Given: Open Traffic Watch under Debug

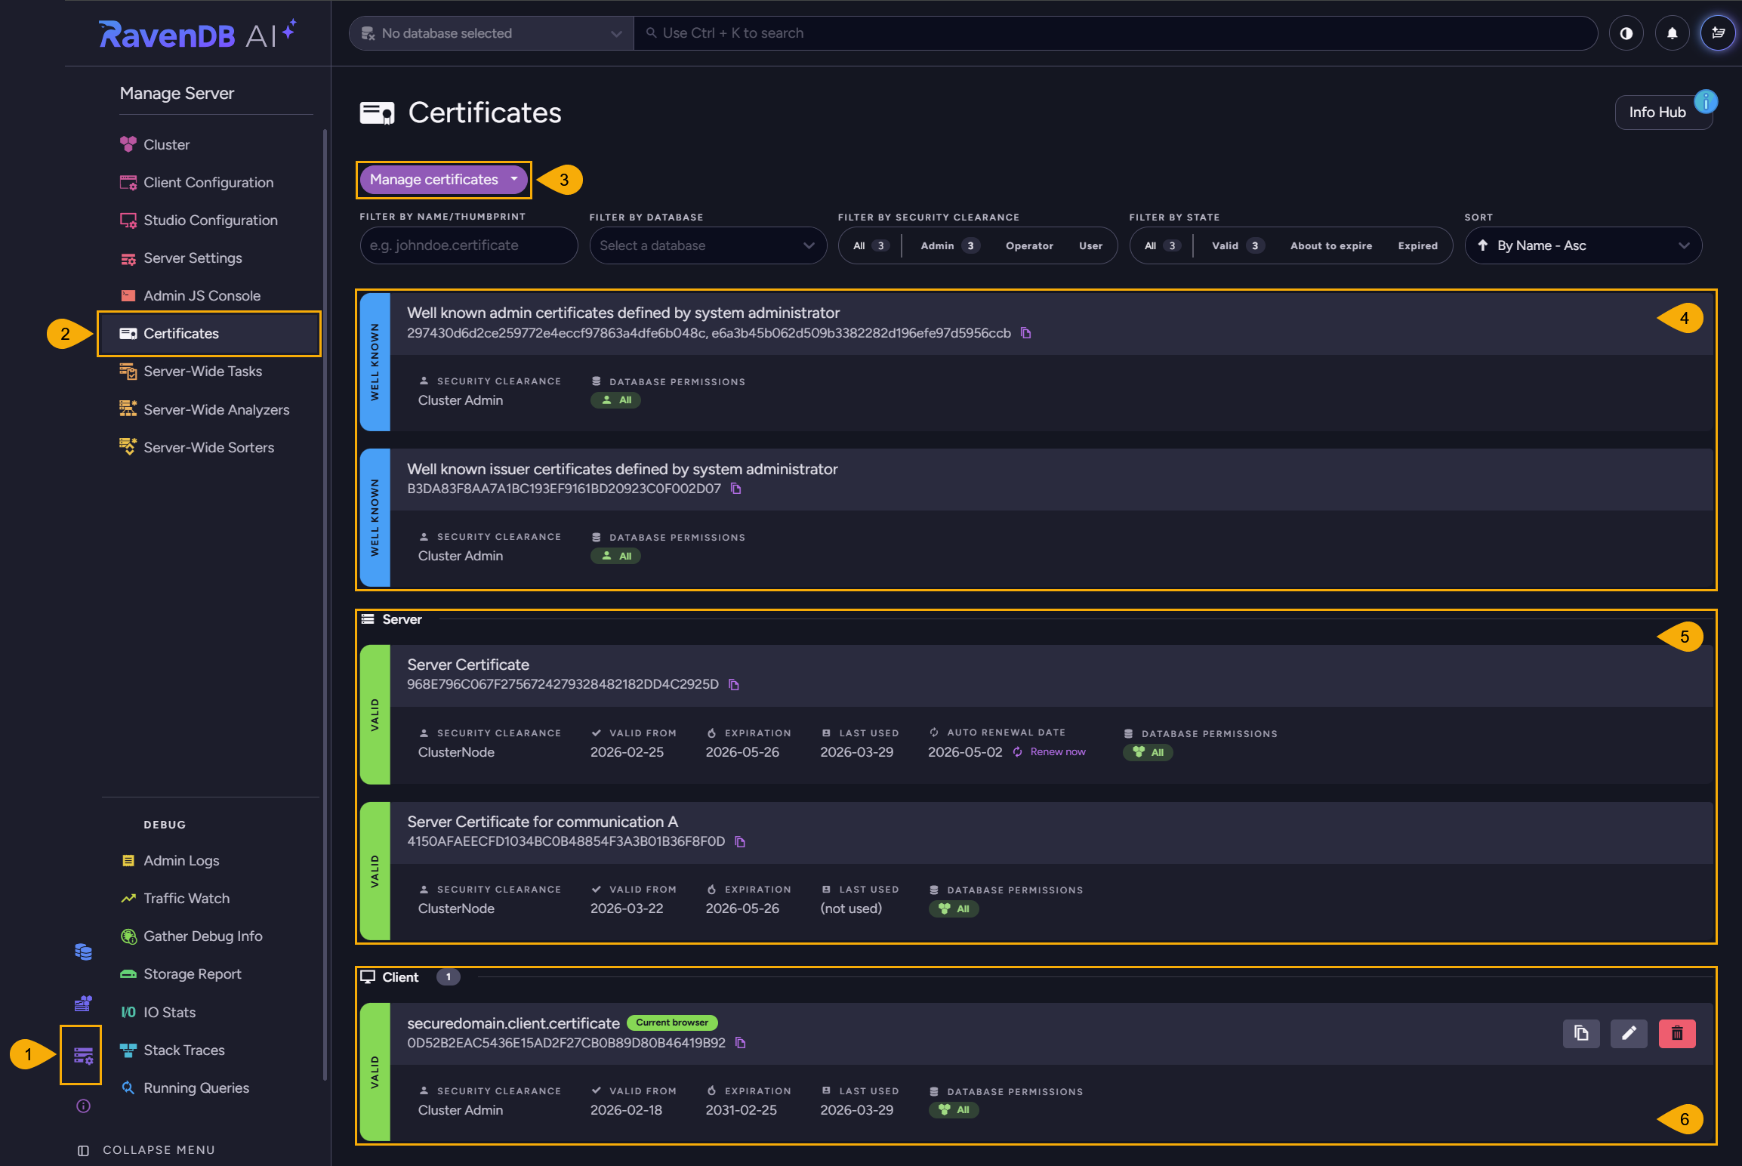Looking at the screenshot, I should tap(186, 898).
